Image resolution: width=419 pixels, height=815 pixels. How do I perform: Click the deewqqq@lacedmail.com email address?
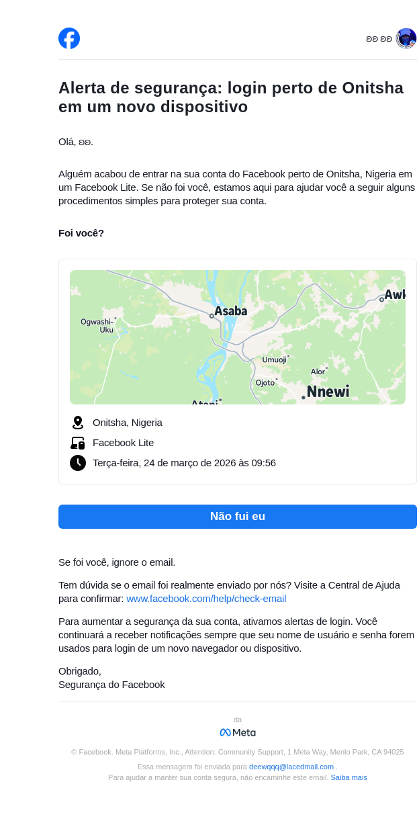coord(291,767)
